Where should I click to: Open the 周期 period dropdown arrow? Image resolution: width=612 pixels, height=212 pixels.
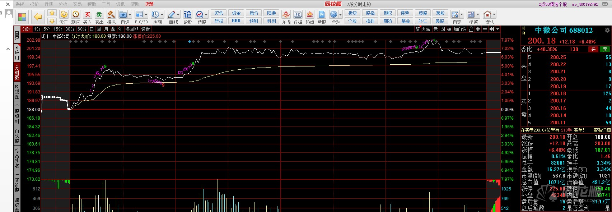tap(162, 15)
